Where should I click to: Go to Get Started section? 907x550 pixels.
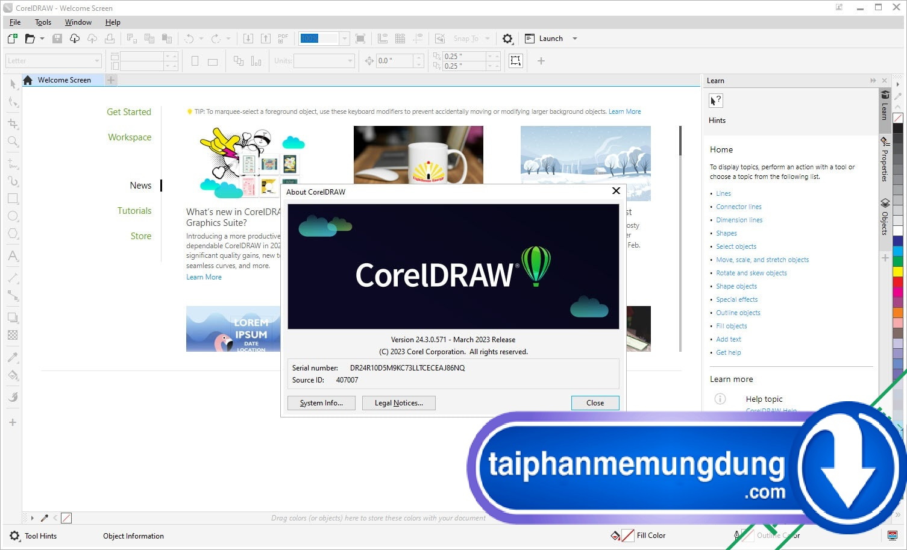click(129, 112)
